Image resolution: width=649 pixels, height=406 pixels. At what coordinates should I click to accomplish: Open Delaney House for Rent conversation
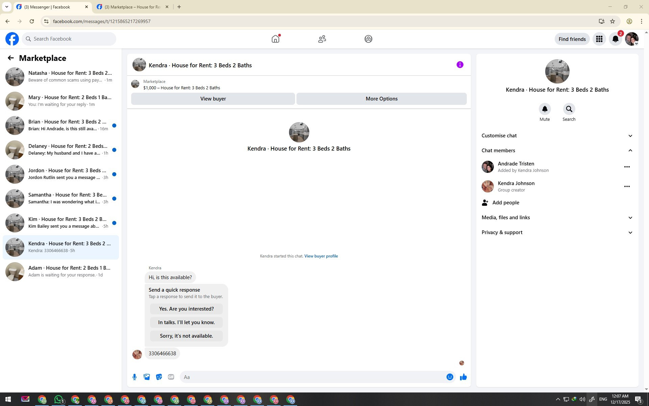tap(61, 150)
